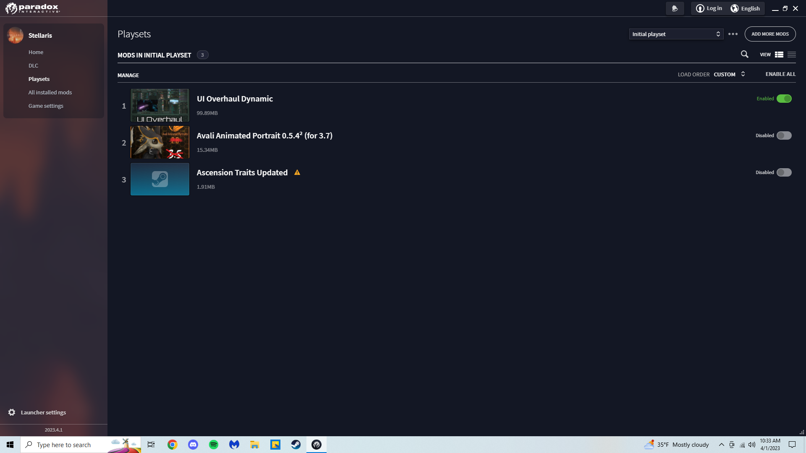Enable the Avali Animated Portrait mod toggle
Viewport: 806px width, 453px height.
point(784,135)
